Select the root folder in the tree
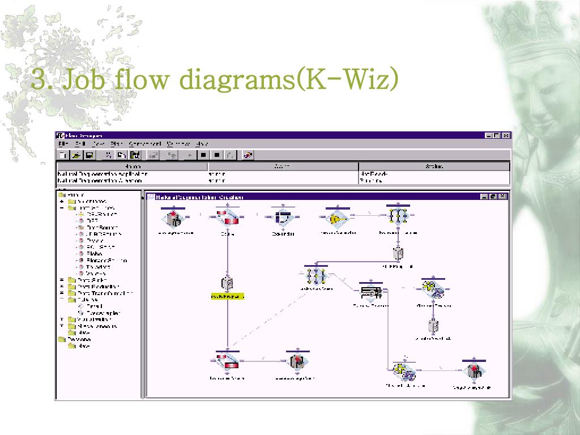The height and width of the screenshot is (435, 580). (71, 195)
